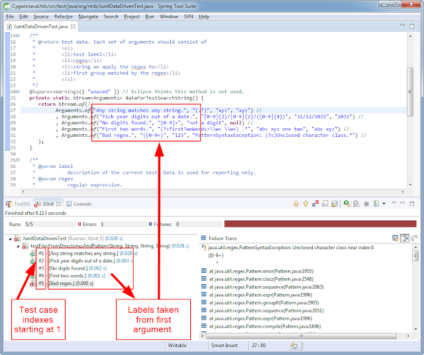
Task: Open the Help menu
Action: click(204, 17)
